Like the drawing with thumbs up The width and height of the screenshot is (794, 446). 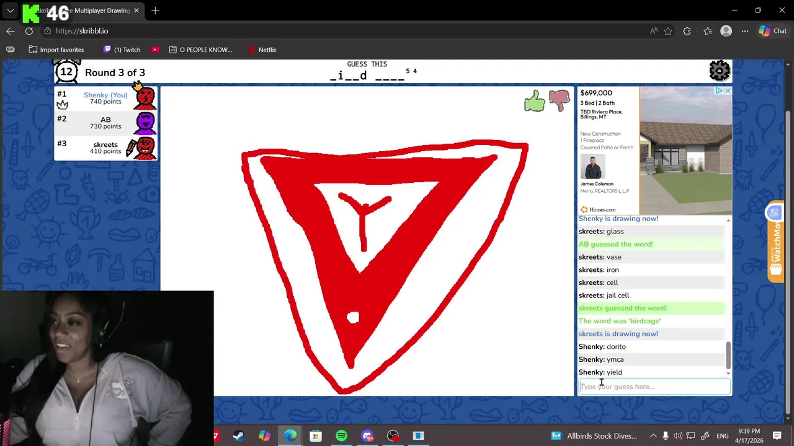(x=534, y=101)
